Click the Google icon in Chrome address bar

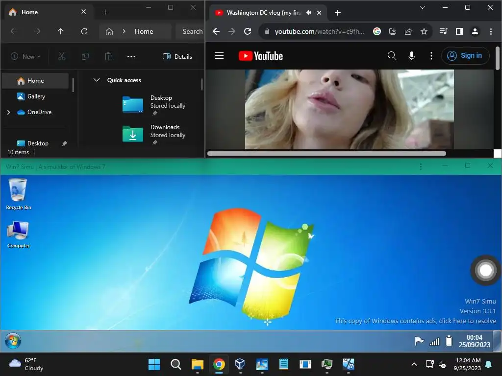377,31
